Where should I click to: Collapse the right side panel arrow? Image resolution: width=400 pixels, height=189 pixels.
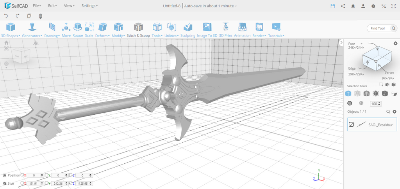pos(341,43)
